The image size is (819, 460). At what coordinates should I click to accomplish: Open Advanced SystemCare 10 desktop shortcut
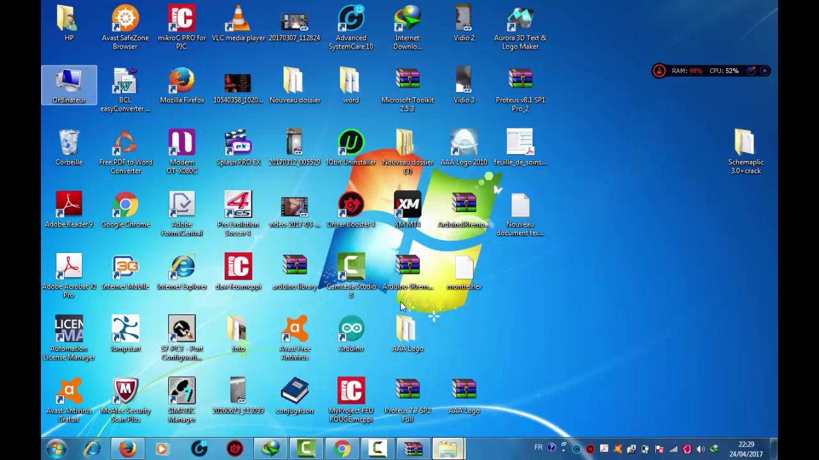click(351, 27)
